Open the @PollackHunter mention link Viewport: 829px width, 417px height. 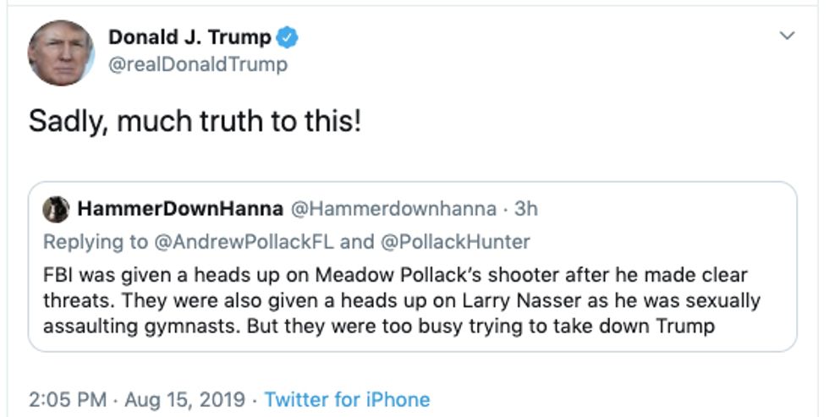pos(456,242)
